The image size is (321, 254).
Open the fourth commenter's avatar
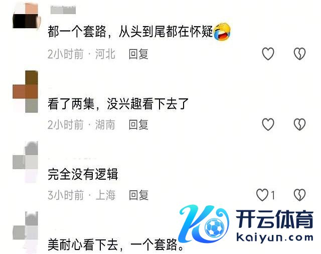[26, 232]
